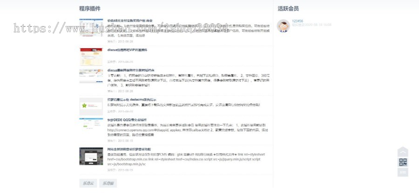Open the green star plugin thumbnail
This screenshot has width=419, height=194.
[91, 106]
